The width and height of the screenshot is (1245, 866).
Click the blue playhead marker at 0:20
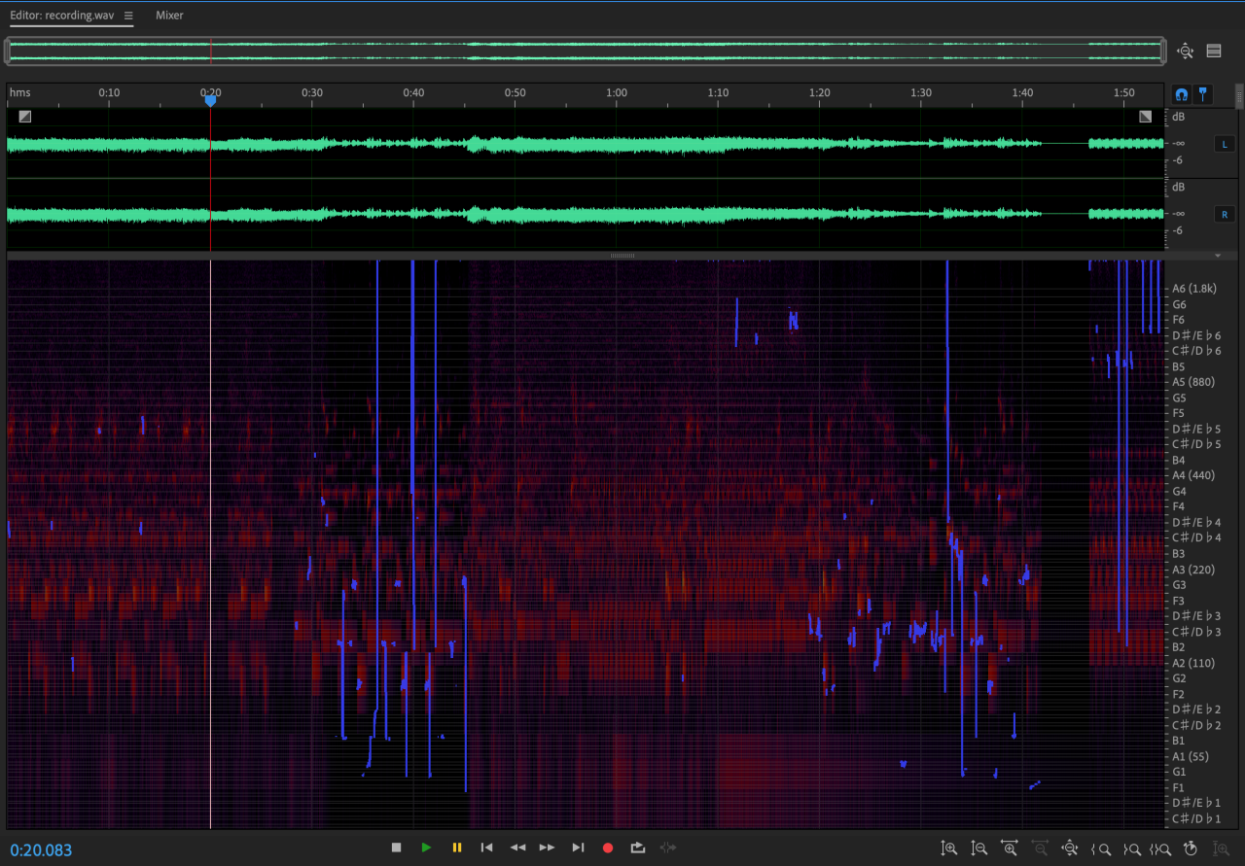(x=210, y=100)
